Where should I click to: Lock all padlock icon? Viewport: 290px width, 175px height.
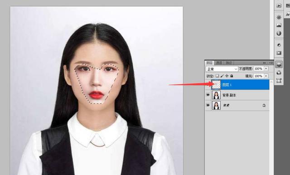pyautogui.click(x=232, y=76)
